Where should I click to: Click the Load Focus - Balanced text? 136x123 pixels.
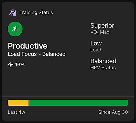37,54
